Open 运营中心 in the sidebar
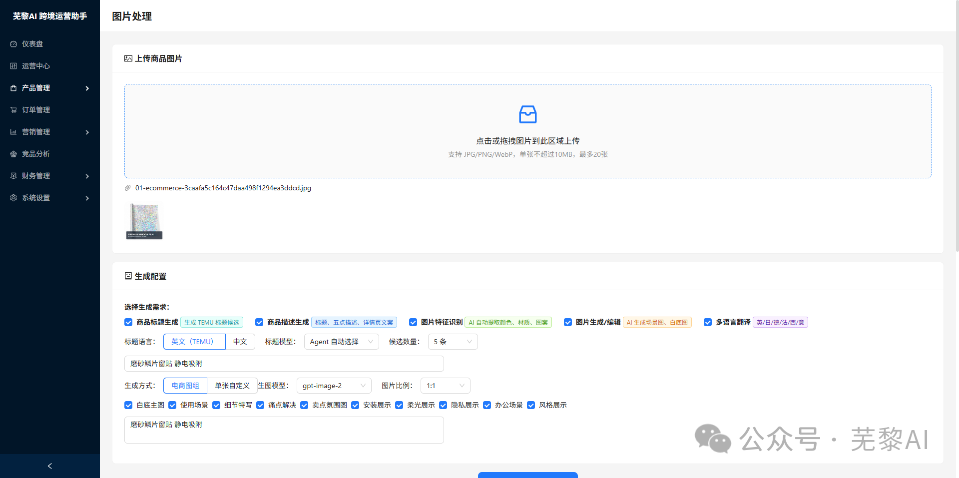Image resolution: width=959 pixels, height=478 pixels. [50, 66]
